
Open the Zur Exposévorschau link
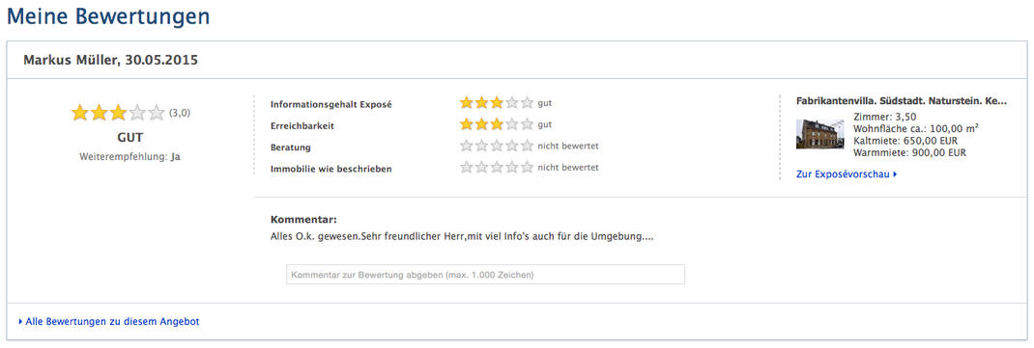point(847,174)
